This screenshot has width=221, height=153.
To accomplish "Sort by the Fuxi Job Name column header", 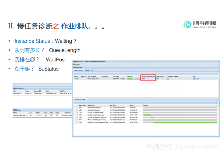I will coord(94,76).
